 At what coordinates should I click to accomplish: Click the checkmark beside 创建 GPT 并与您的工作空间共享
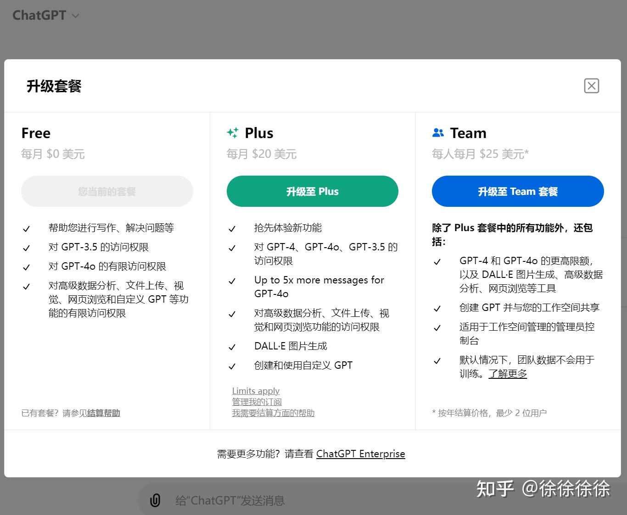(x=437, y=309)
